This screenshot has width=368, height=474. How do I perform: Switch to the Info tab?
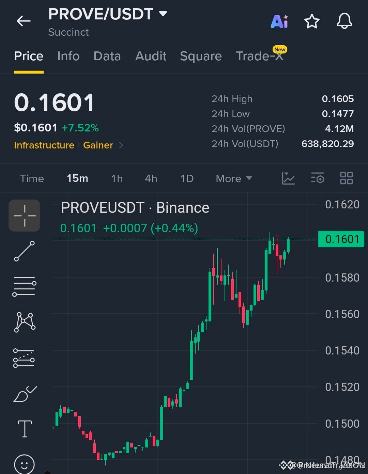click(x=68, y=56)
